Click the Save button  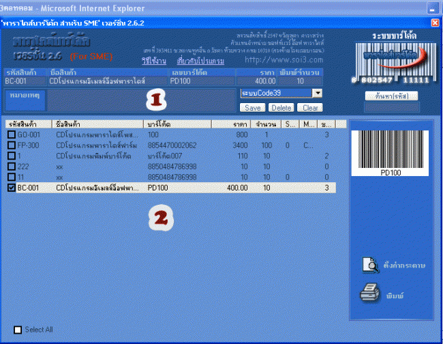tap(253, 108)
